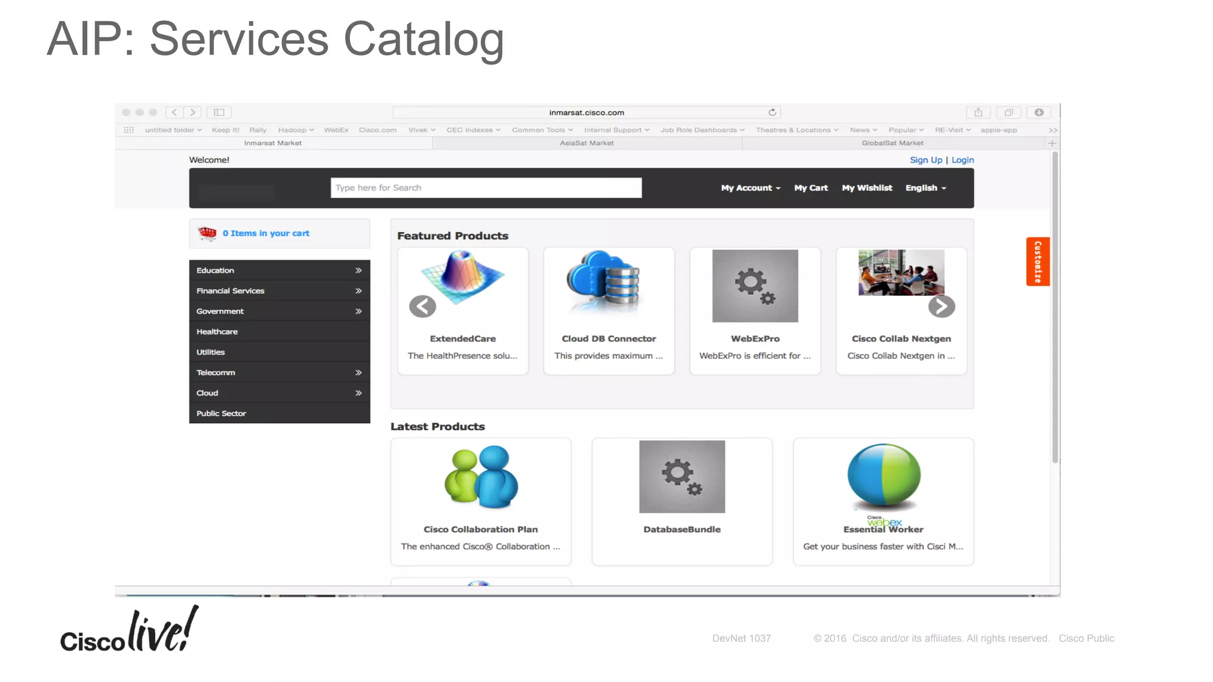Open My Cart
Viewport: 1213px width, 682px height.
811,188
